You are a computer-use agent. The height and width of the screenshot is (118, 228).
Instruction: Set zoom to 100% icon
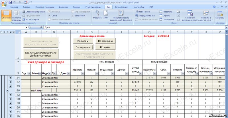(x=106, y=14)
